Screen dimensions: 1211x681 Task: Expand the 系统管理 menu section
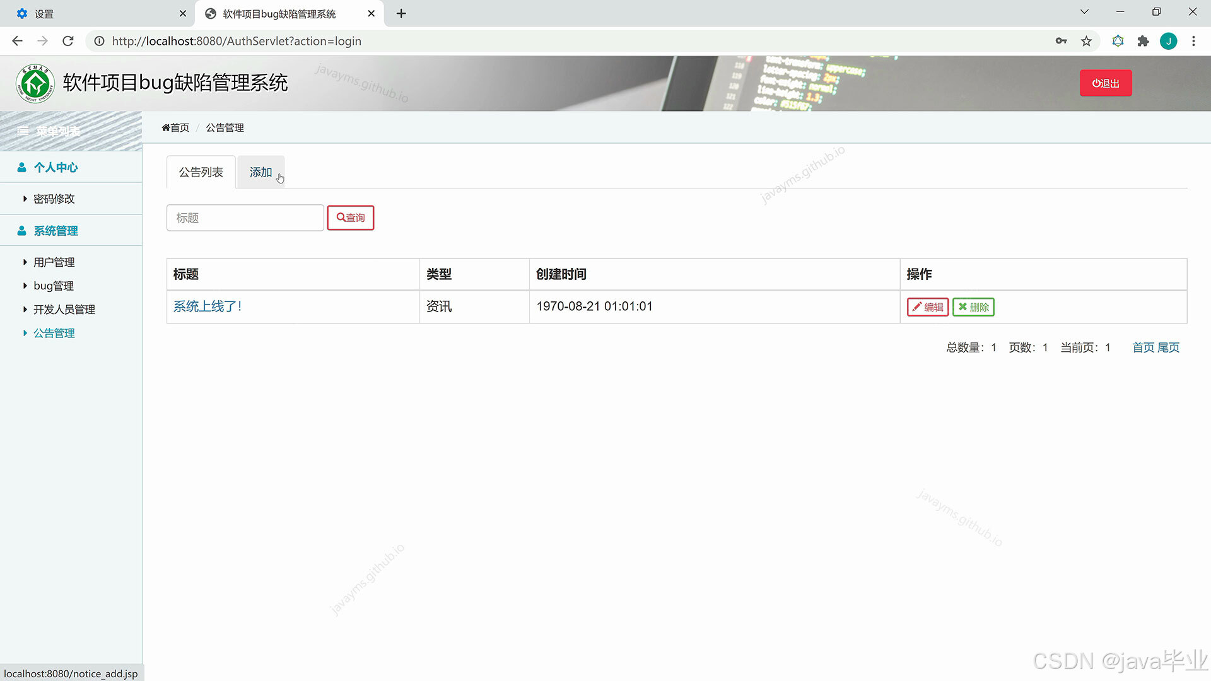[x=71, y=231]
